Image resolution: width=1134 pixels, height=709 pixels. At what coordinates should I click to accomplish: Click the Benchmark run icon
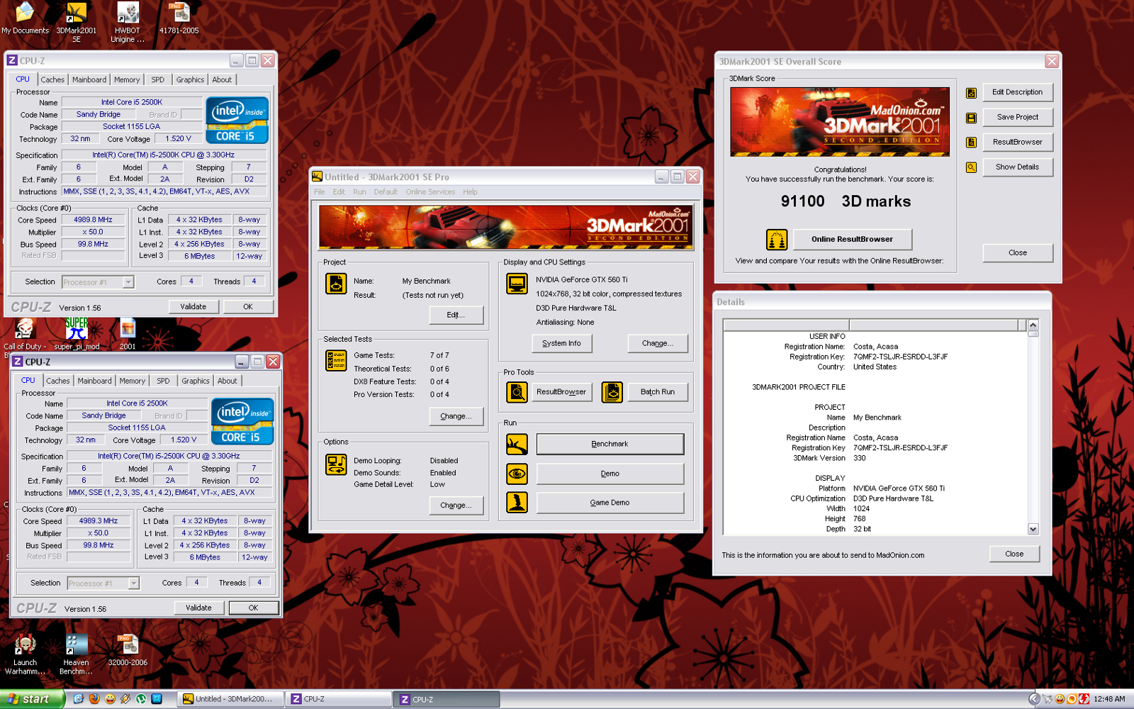[x=517, y=445]
